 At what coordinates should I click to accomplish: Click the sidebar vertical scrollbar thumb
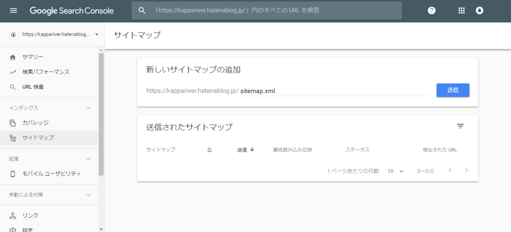point(101,114)
